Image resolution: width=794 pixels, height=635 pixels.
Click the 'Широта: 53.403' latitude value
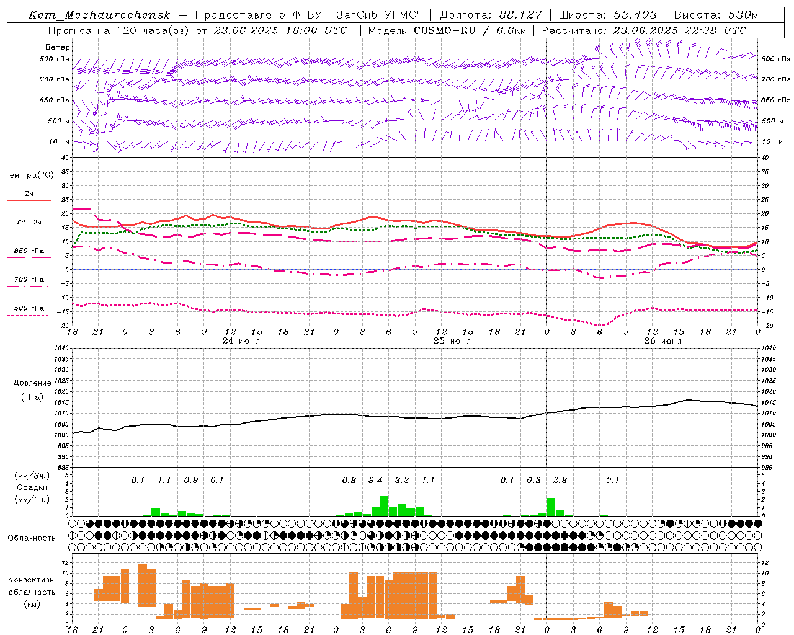point(608,15)
